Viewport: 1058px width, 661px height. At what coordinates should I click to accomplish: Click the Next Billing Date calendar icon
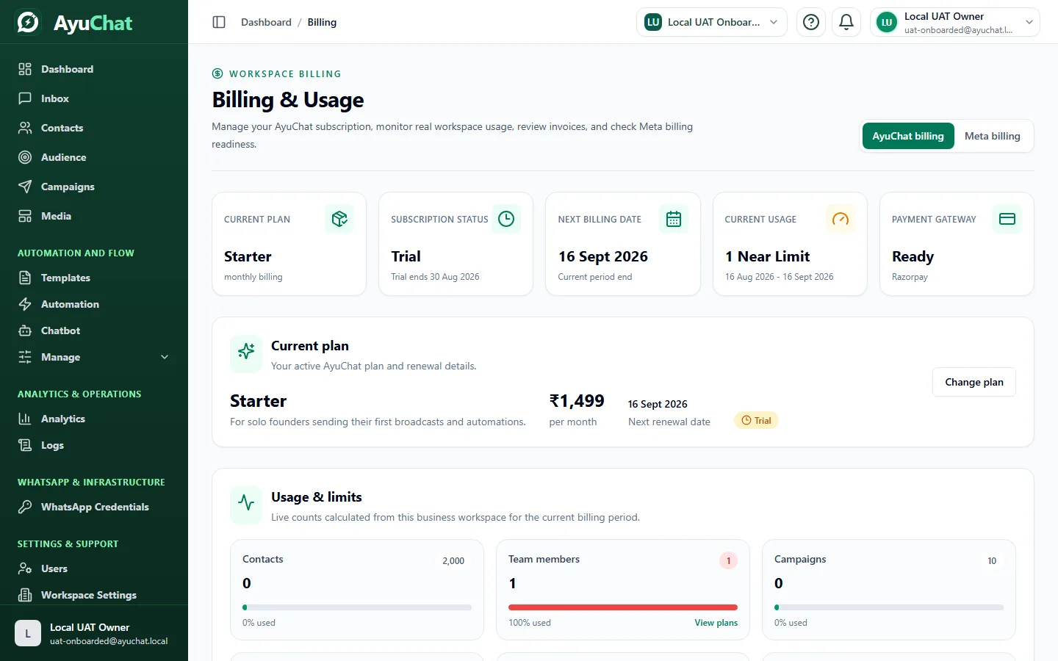pos(674,219)
